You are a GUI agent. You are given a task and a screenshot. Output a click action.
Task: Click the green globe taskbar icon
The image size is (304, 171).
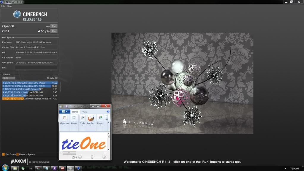click(23, 168)
